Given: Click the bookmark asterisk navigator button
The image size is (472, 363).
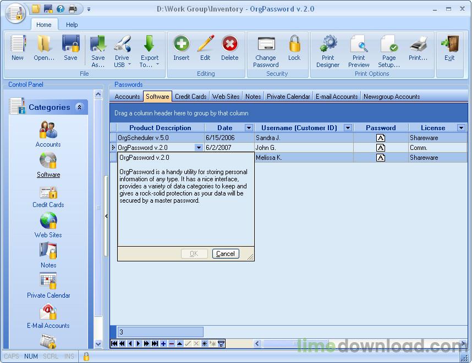Looking at the screenshot, I should (x=205, y=343).
